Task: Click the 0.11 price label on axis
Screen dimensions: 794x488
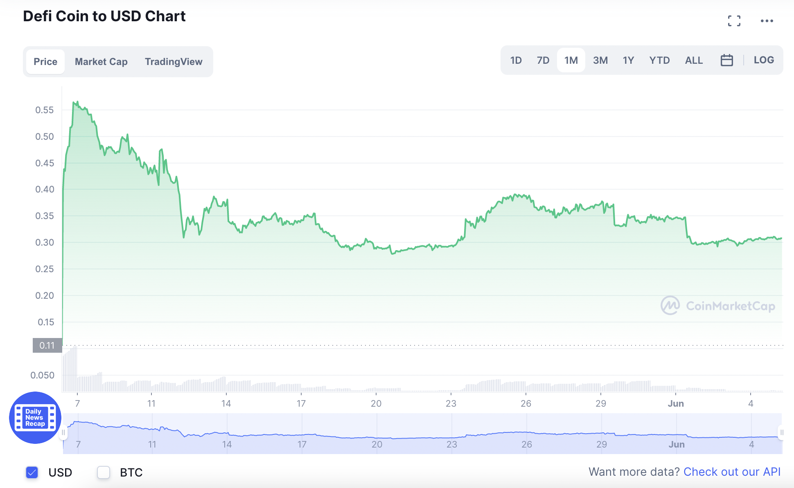Action: pos(47,345)
